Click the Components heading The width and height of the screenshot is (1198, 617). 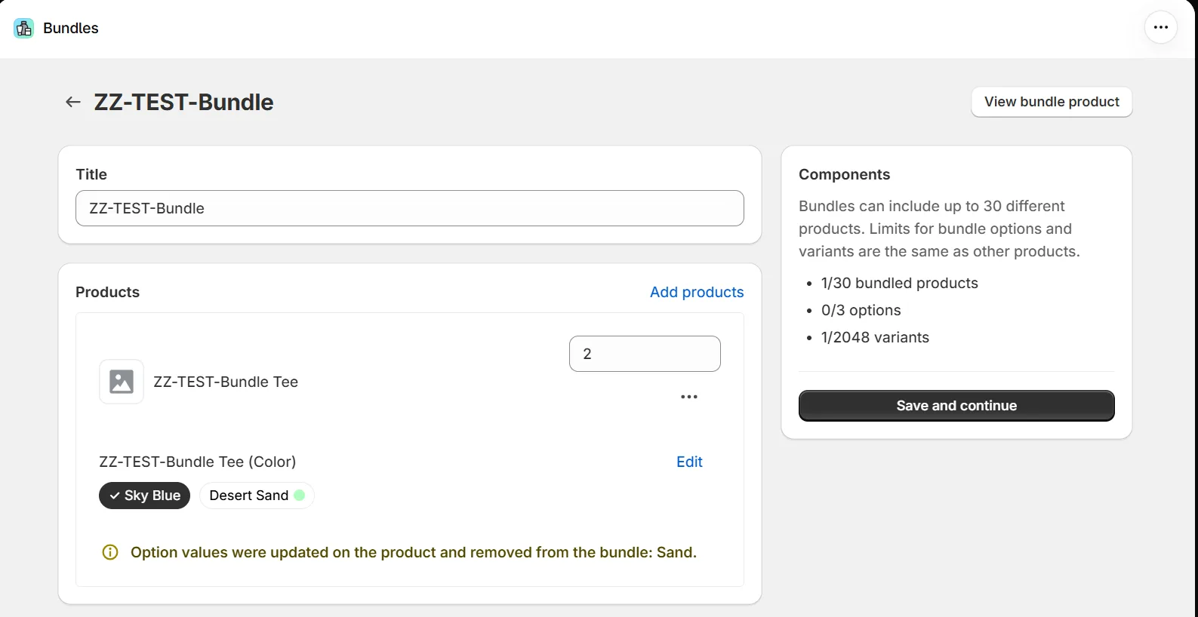pyautogui.click(x=845, y=174)
